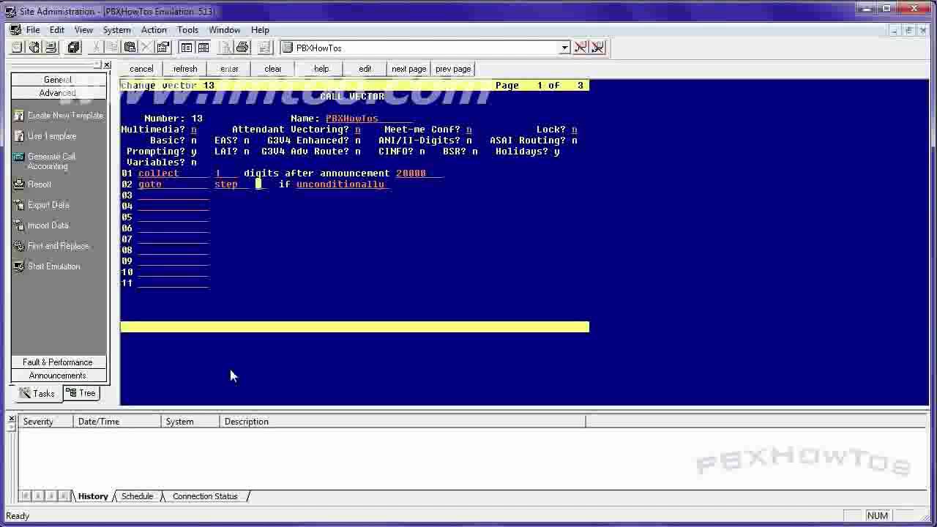Click the first toolbar icon on the left
Screen dimensions: 937x527
tap(18, 48)
